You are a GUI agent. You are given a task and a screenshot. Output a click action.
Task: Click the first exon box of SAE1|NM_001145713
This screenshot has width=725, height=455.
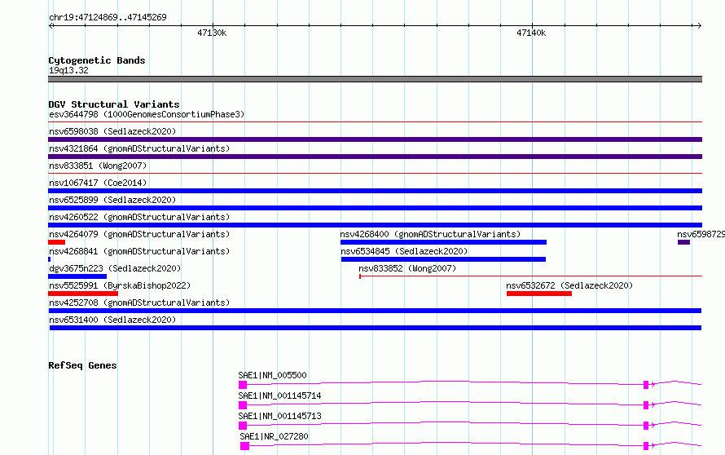tap(243, 426)
